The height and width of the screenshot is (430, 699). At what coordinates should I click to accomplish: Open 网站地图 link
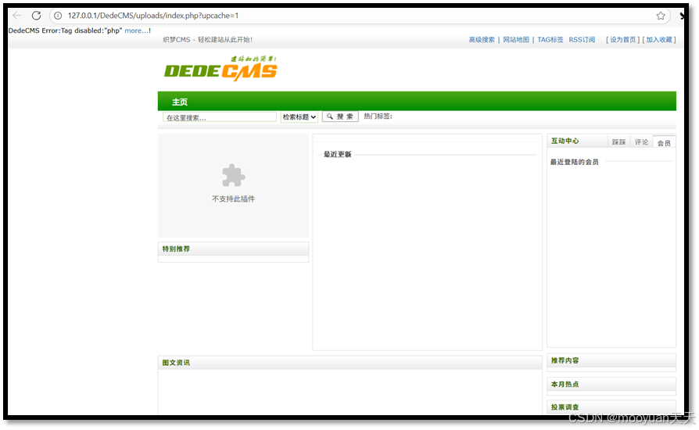(516, 40)
